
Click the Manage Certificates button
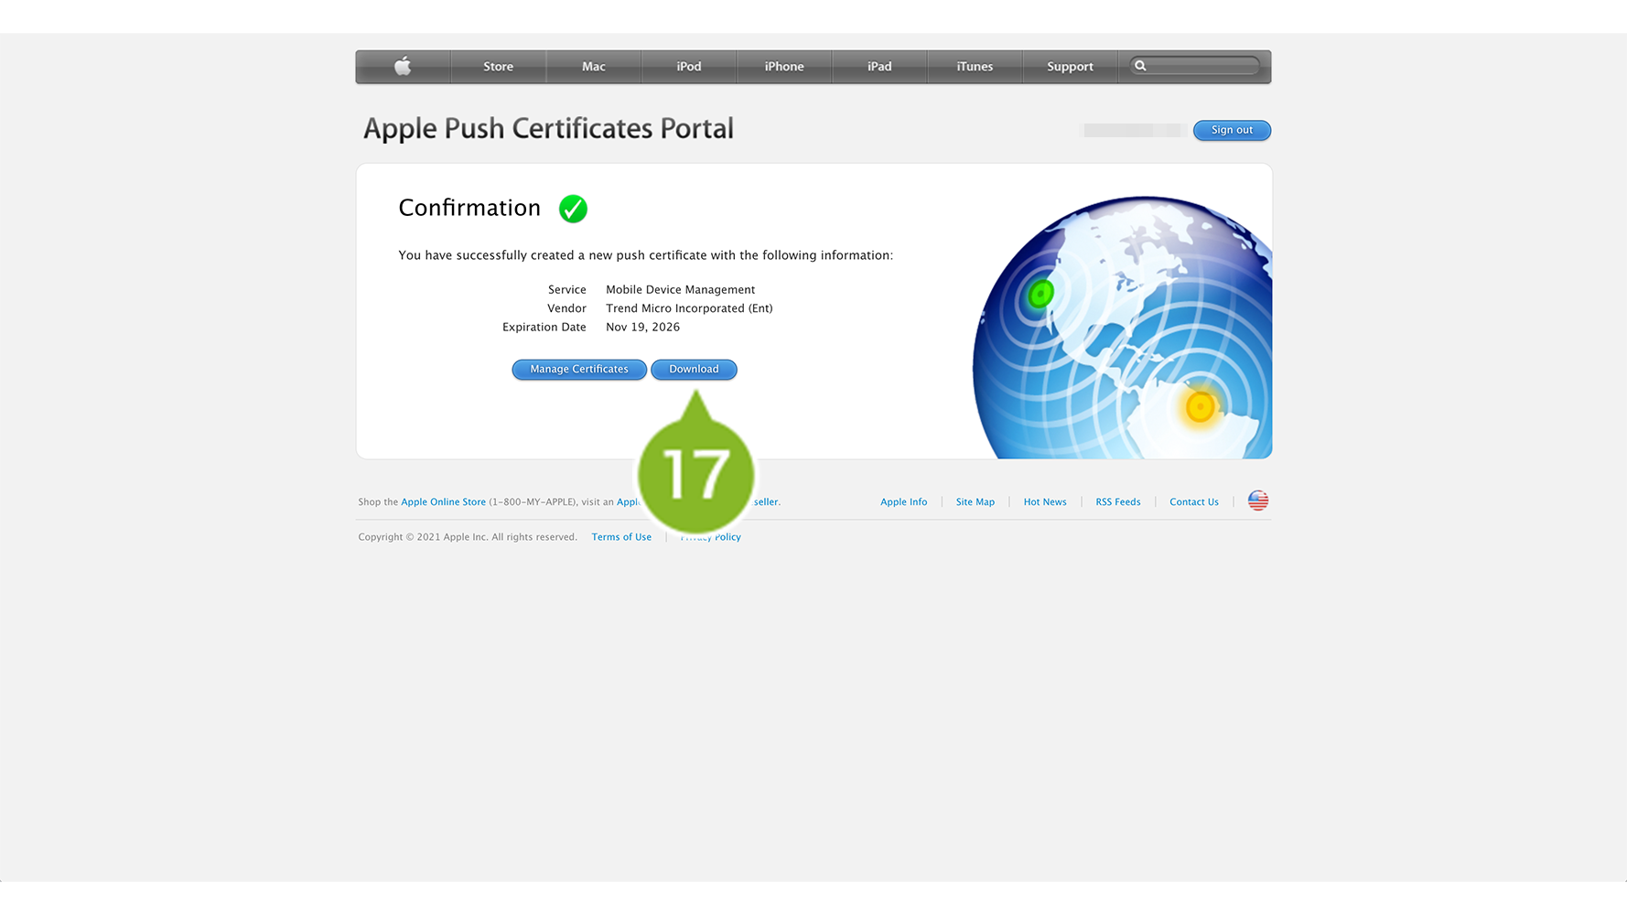point(579,370)
